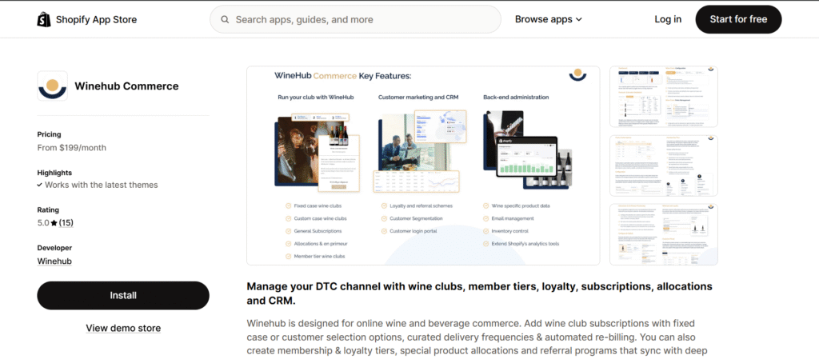Viewport: 819px width, 359px height.
Task: Click the Pricing label
Action: (x=49, y=134)
